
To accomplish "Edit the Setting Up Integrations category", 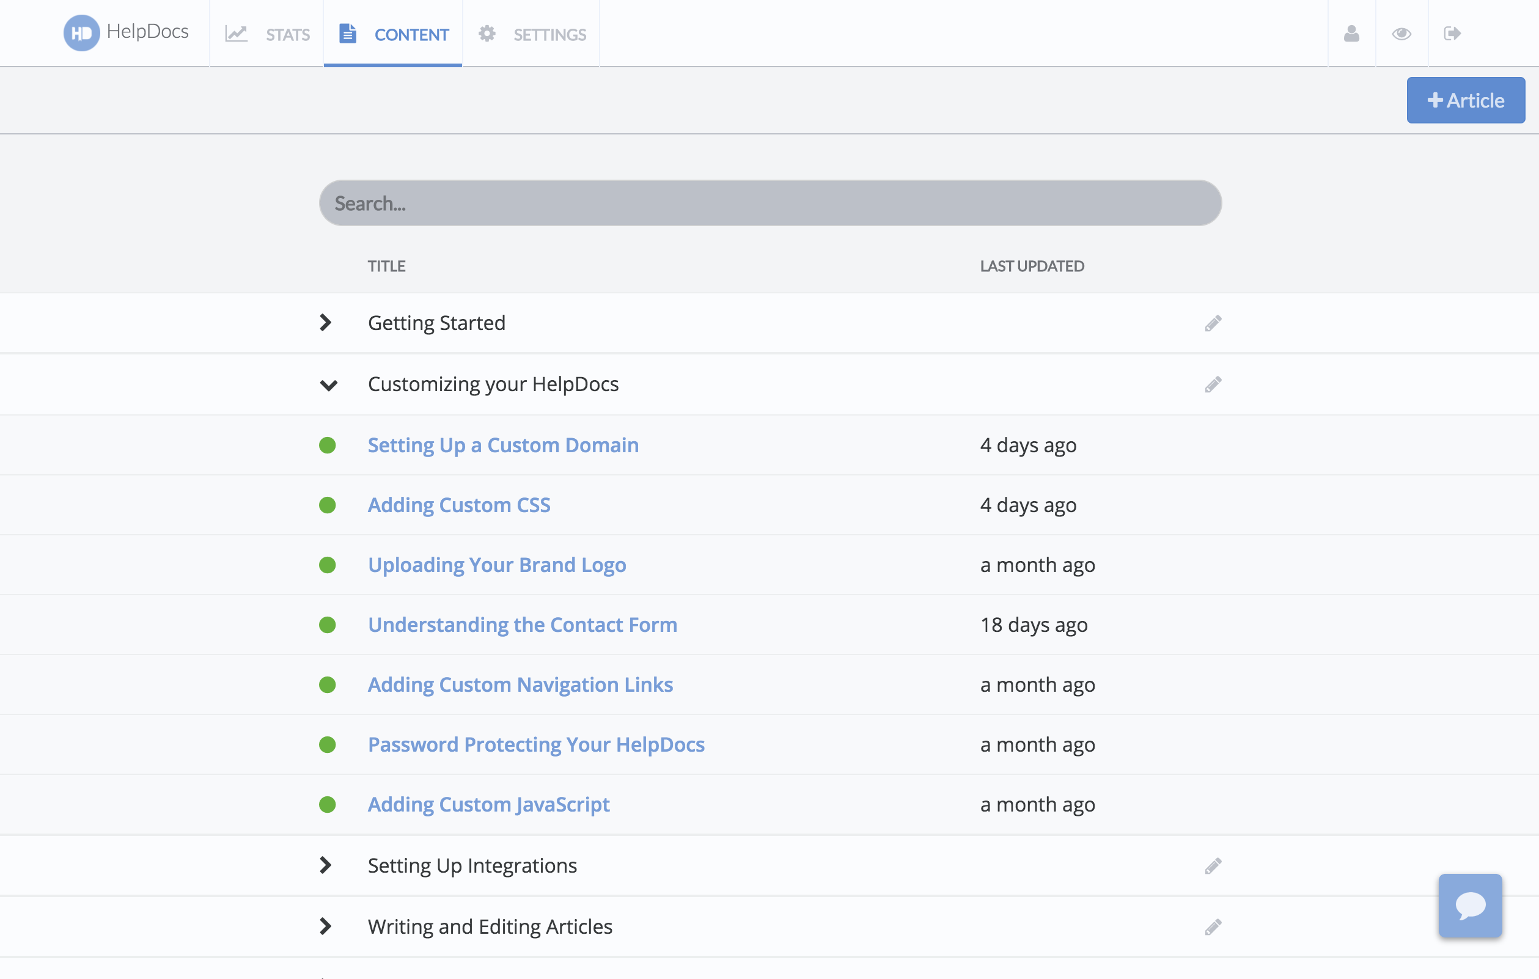I will pos(1213,865).
